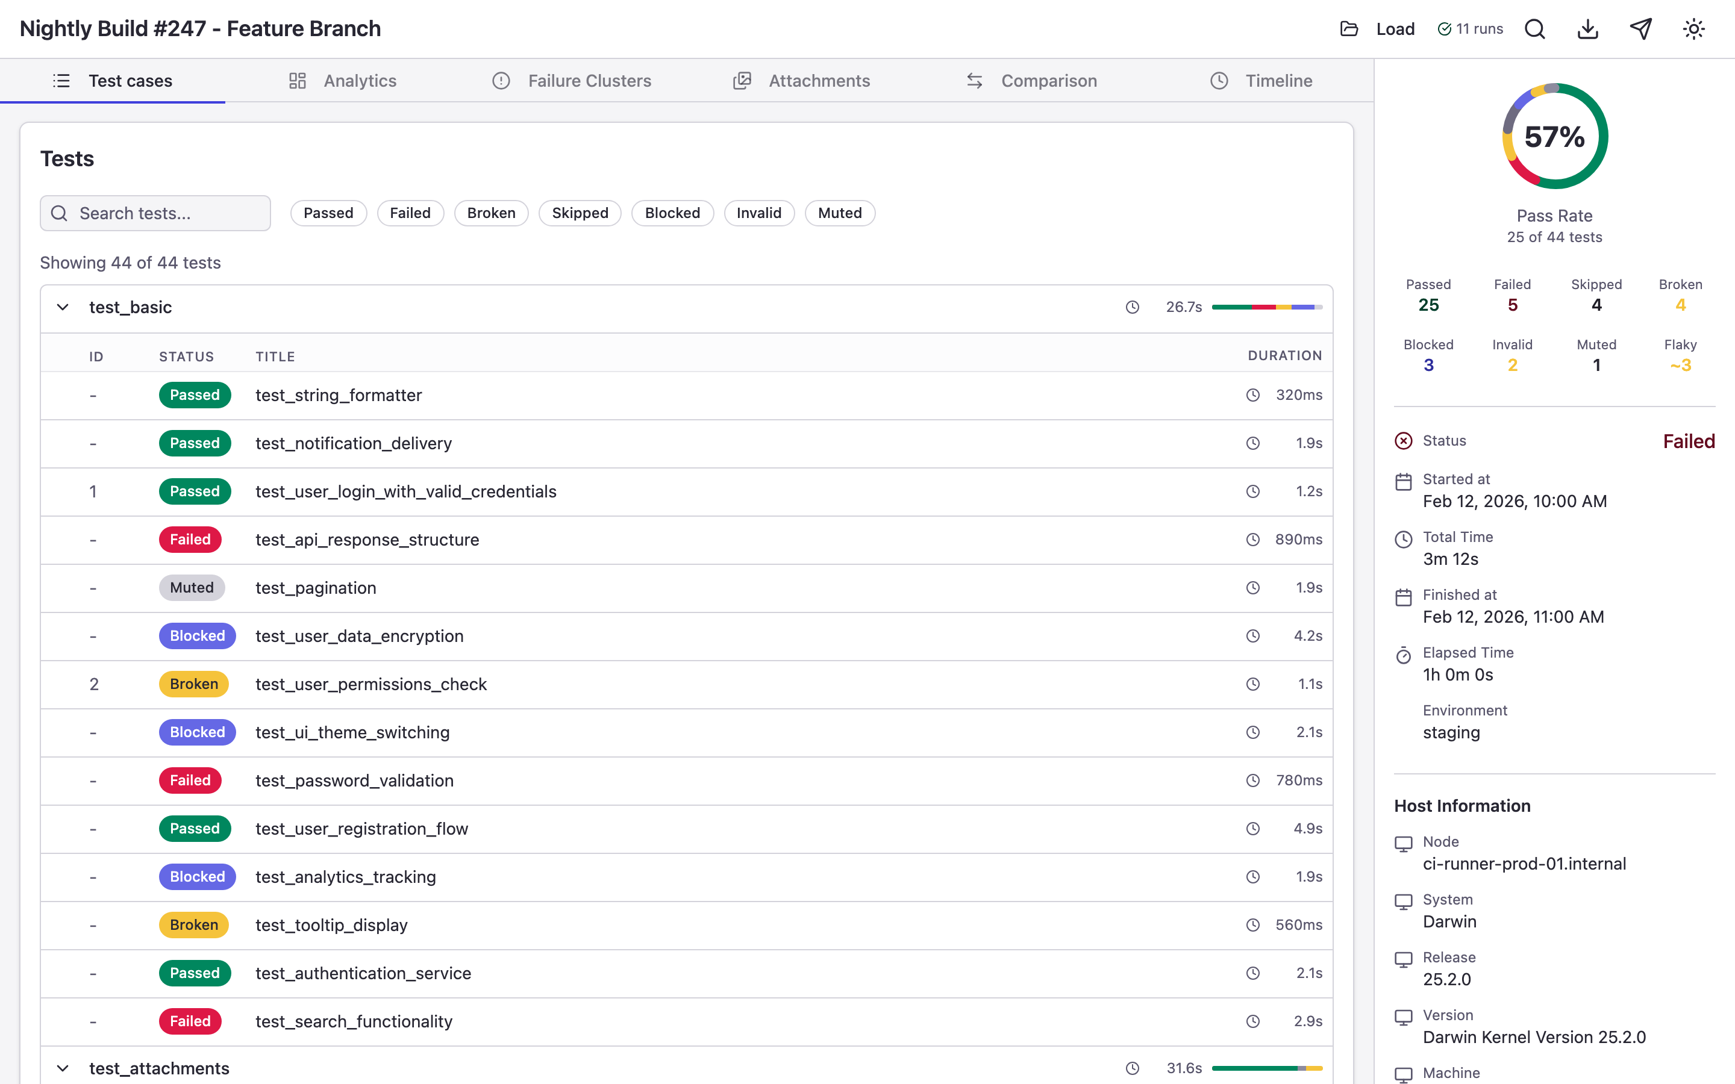This screenshot has height=1084, width=1735.
Task: Toggle the Passed filter chip
Action: (328, 213)
